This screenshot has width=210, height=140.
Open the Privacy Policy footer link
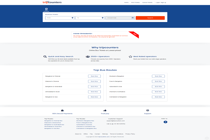click(x=130, y=134)
